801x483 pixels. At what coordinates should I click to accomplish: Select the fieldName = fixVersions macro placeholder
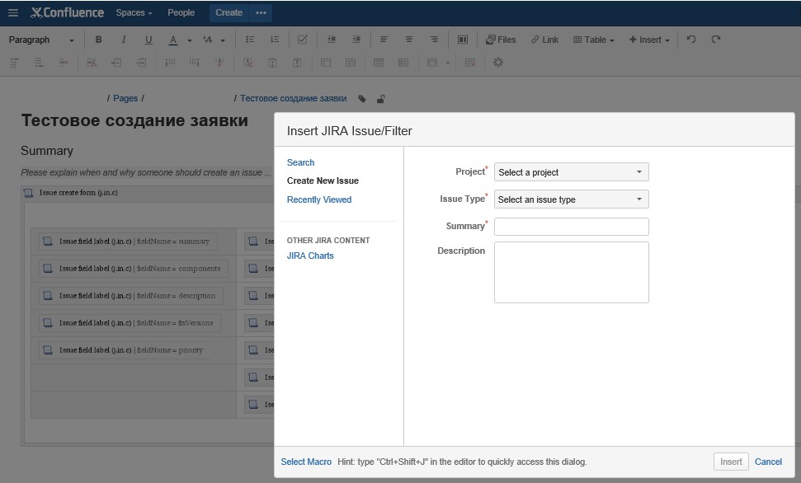(130, 322)
